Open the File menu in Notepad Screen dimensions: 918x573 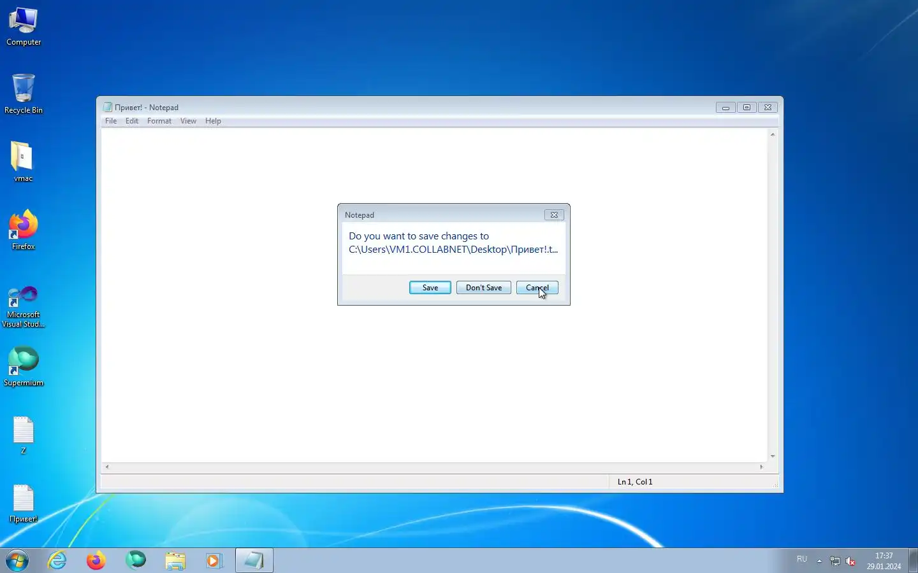coord(111,121)
